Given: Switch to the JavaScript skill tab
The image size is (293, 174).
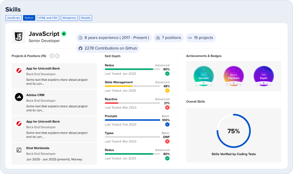Looking at the screenshot, I should [x=13, y=18].
